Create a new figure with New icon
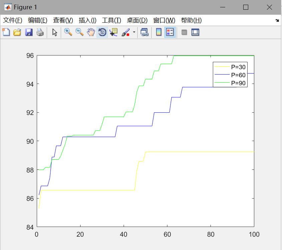Screen dimensions: 282x250 [x=6, y=32]
